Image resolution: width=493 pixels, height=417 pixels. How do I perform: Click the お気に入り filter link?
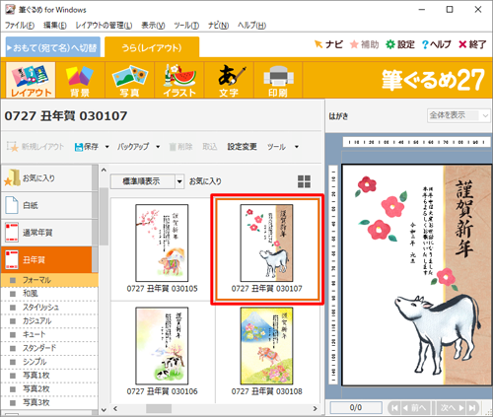point(205,181)
